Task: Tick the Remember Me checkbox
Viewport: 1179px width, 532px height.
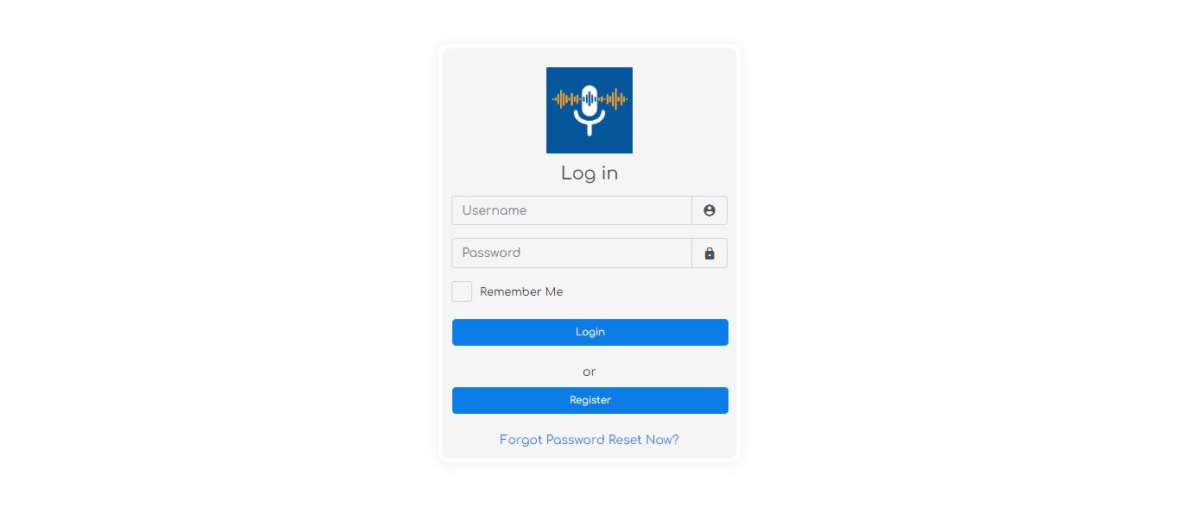Action: 462,291
